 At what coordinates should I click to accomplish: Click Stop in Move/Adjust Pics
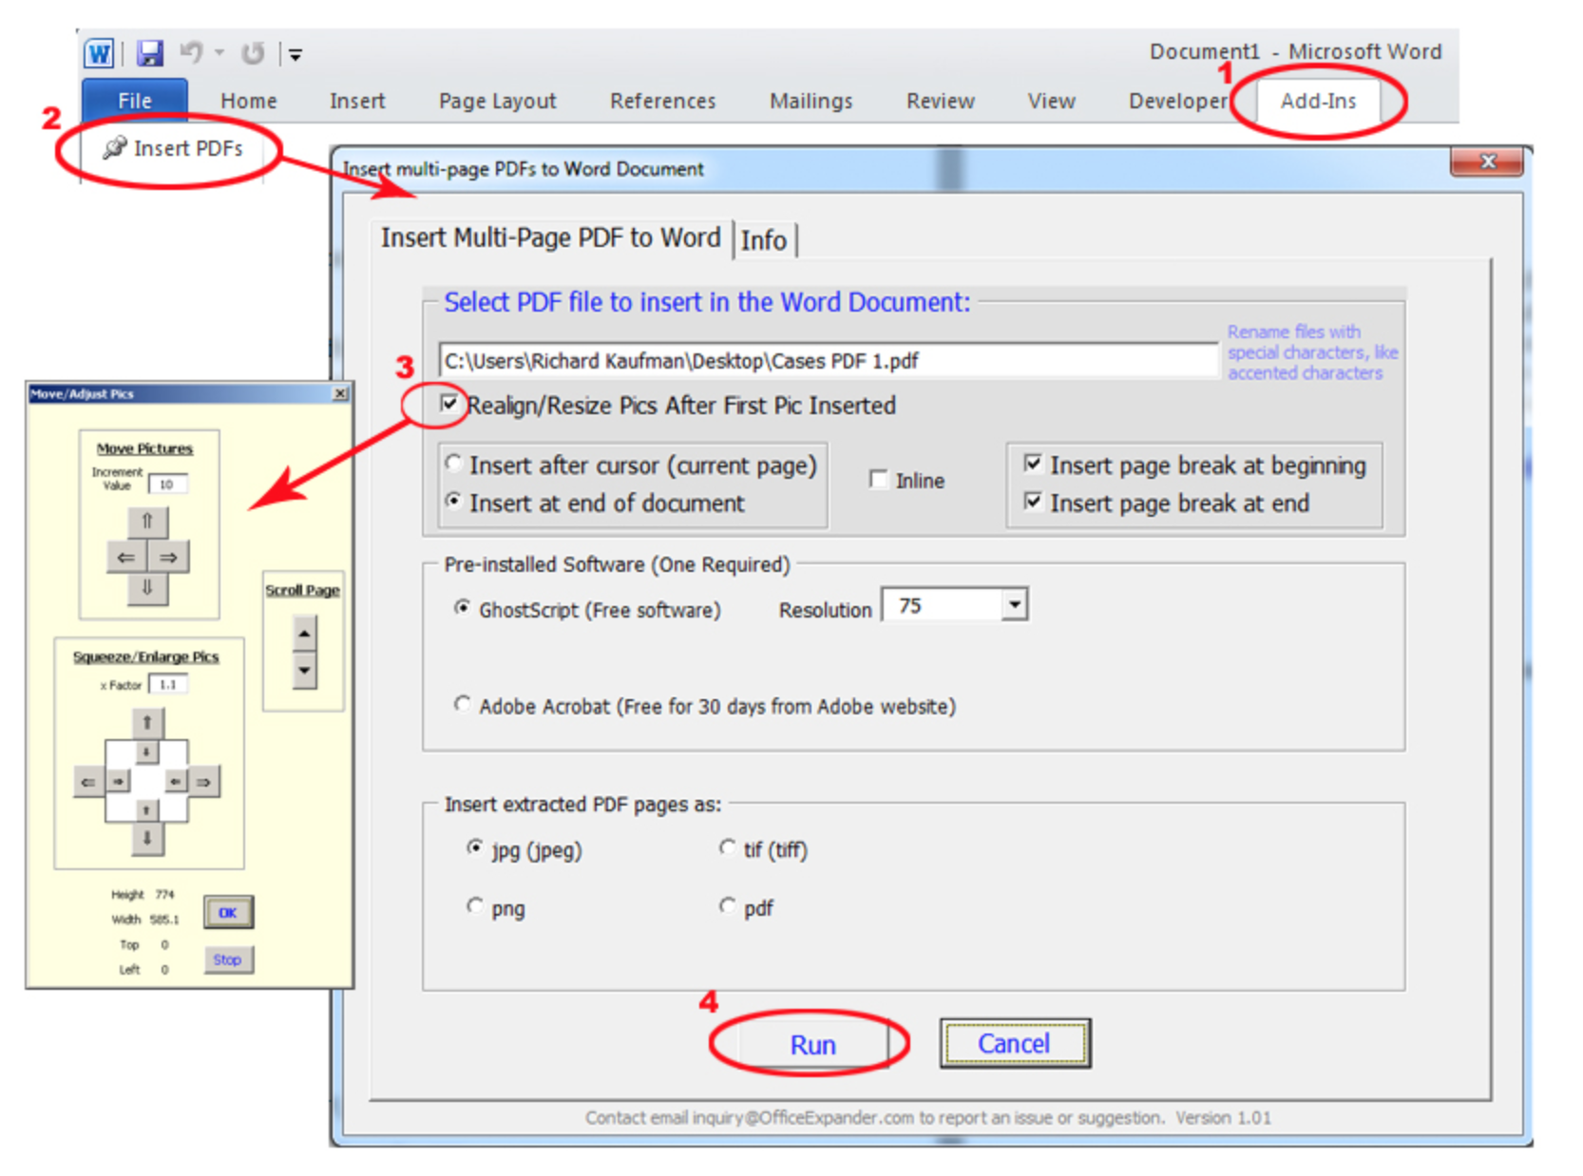pyautogui.click(x=228, y=959)
